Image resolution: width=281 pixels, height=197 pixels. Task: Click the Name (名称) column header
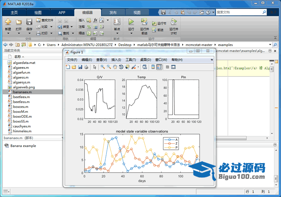[18, 57]
